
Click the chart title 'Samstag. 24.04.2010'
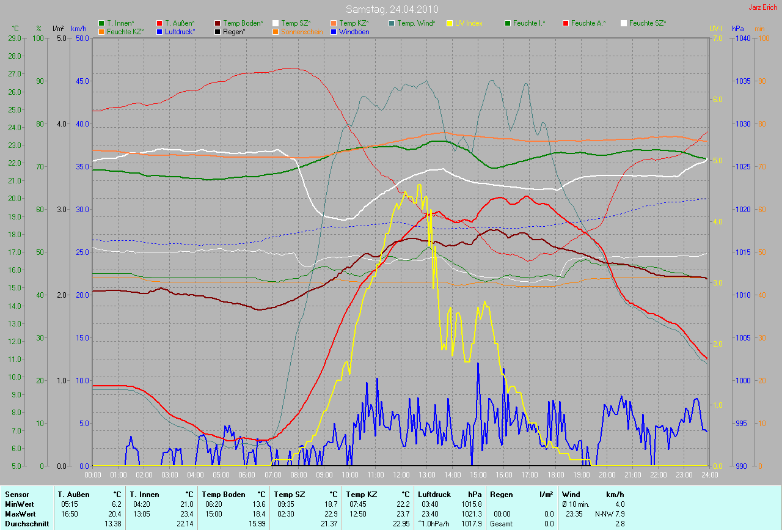point(391,9)
